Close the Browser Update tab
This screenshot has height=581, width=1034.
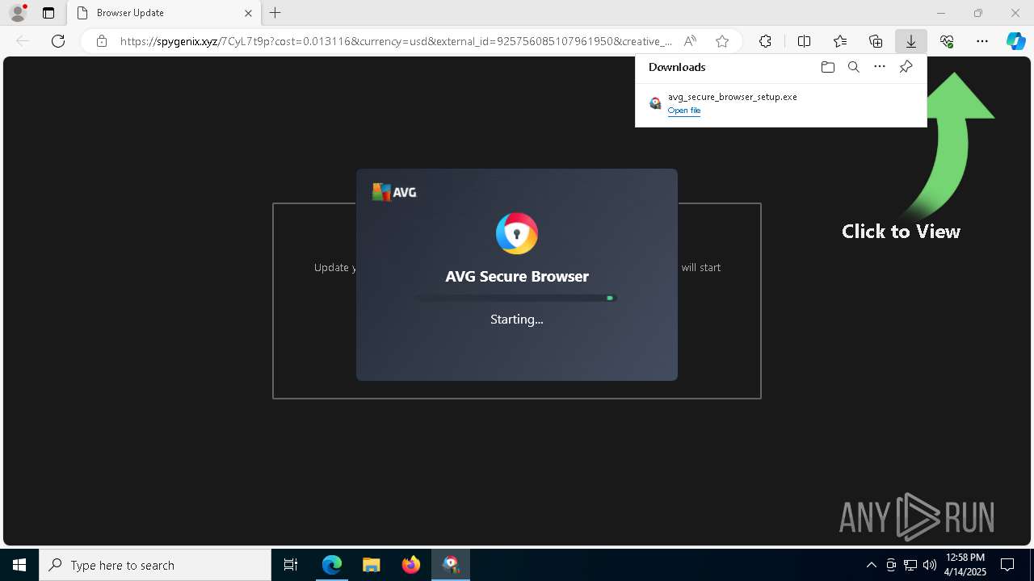[248, 13]
